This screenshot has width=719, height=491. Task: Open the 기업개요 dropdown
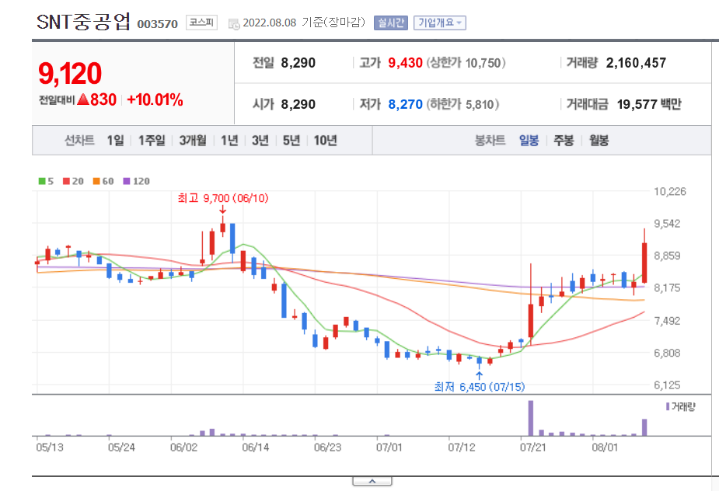[x=440, y=23]
